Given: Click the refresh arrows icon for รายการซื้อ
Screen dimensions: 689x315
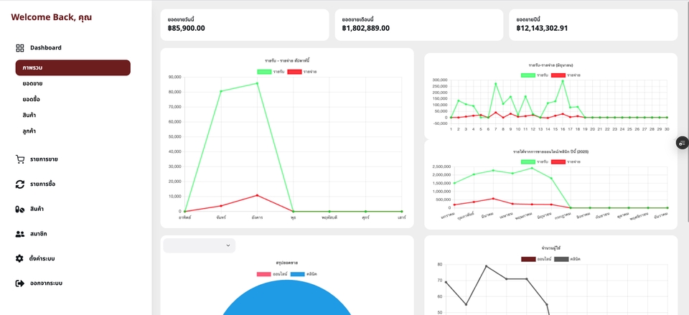Looking at the screenshot, I should tap(20, 184).
